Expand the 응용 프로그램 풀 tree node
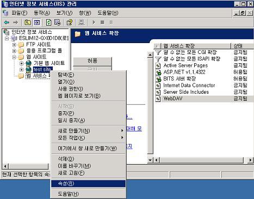254x199 pixels. pos(14,51)
